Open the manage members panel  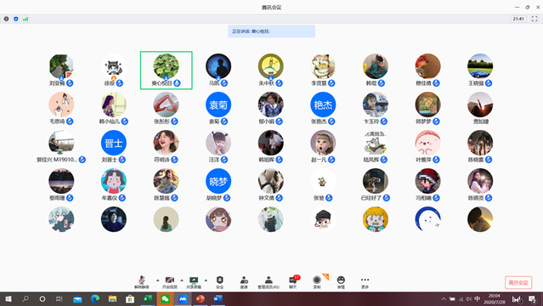269,282
